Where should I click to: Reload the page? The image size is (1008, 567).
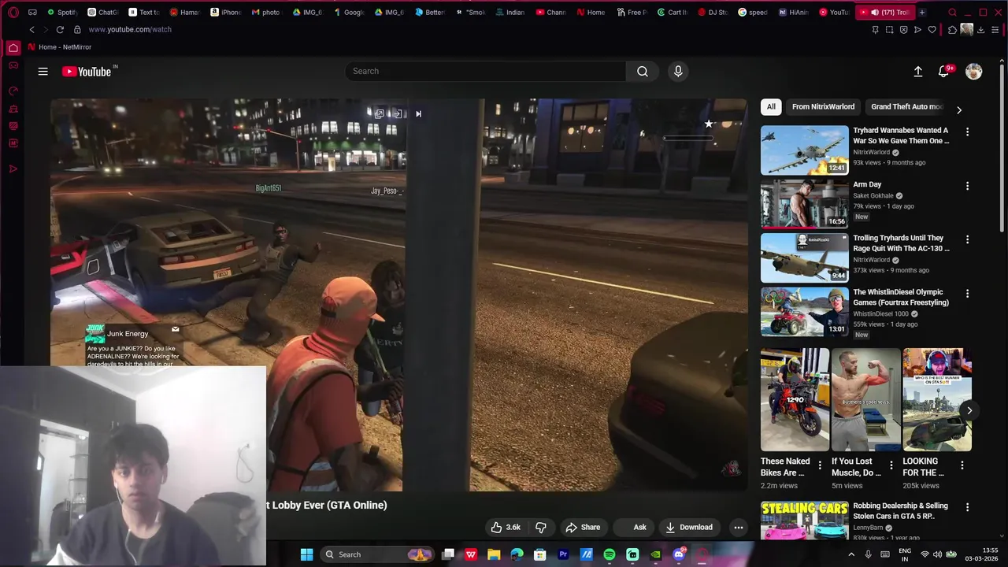pos(60,29)
